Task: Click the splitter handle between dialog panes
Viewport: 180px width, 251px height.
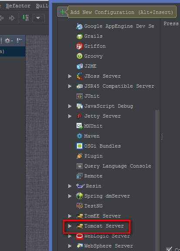Action: click(162, 137)
